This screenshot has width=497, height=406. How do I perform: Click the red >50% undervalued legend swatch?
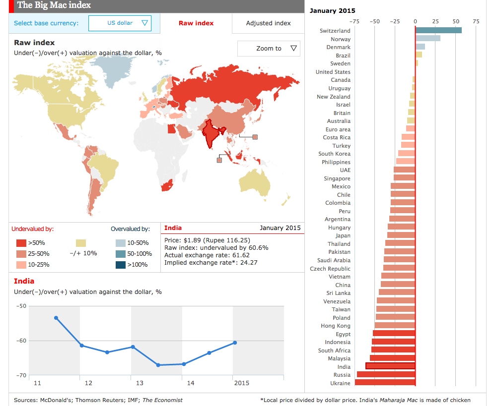coord(21,243)
